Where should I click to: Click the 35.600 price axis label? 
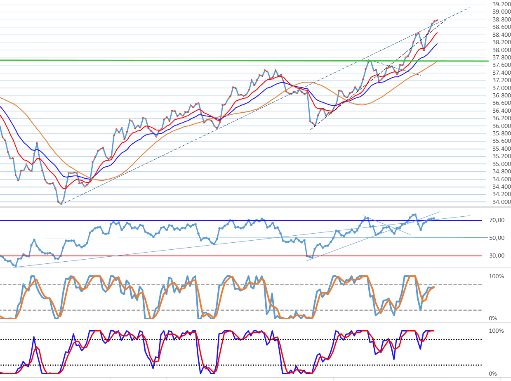point(502,141)
